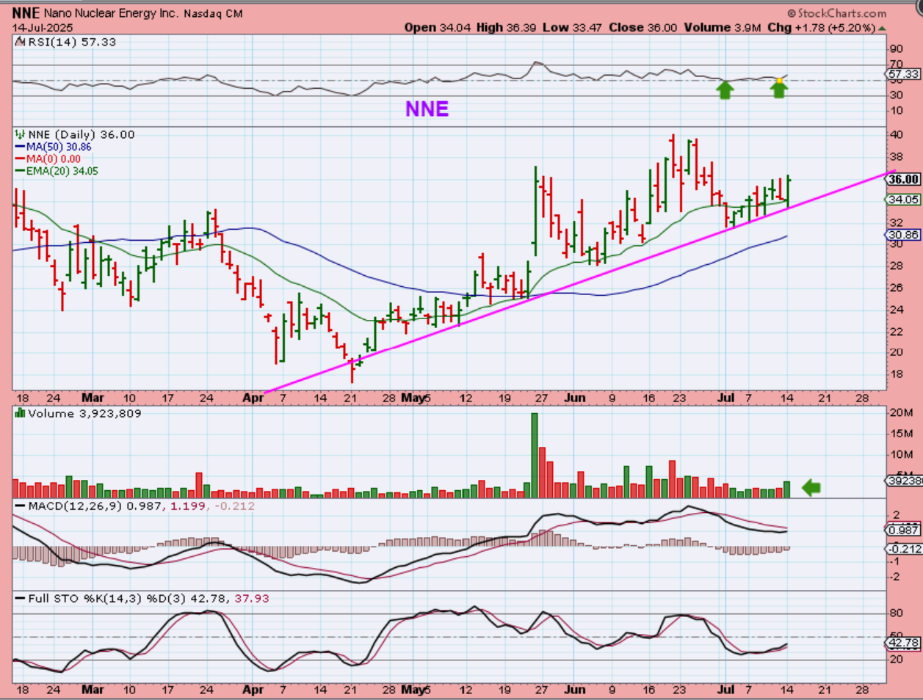Click the 18 tick on the price axis
The image size is (923, 700).
pyautogui.click(x=896, y=374)
